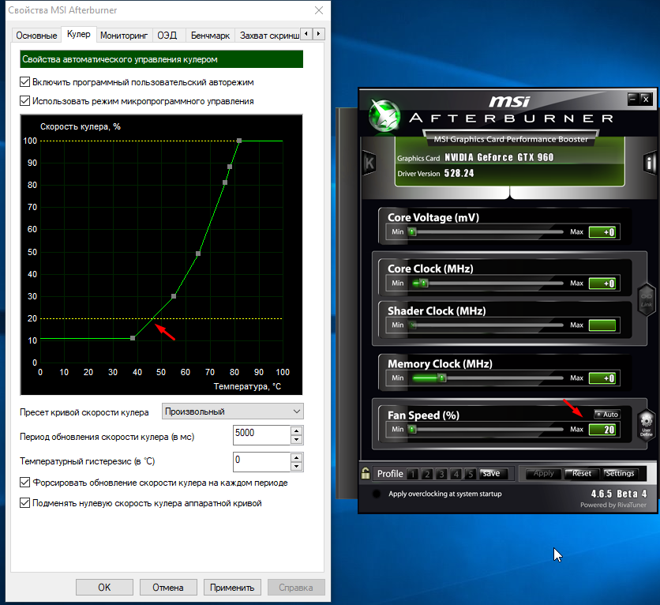
Task: Click the Применить button
Action: pos(232,588)
